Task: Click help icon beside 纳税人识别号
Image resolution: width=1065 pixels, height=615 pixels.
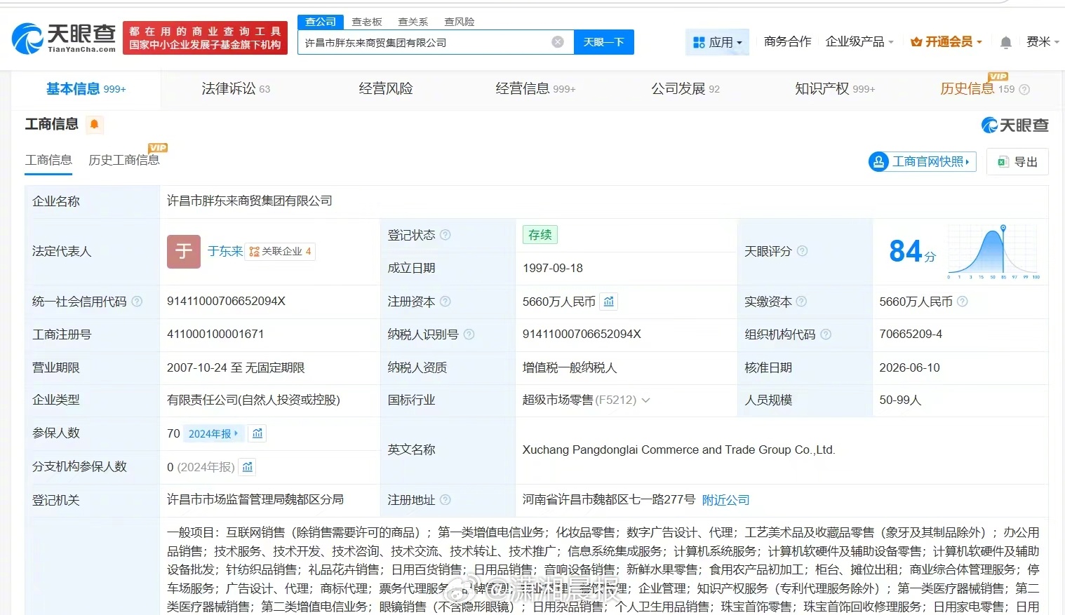Action: tap(469, 334)
